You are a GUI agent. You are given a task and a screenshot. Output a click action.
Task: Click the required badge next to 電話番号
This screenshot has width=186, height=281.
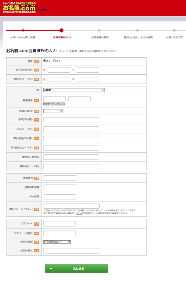coord(37,178)
